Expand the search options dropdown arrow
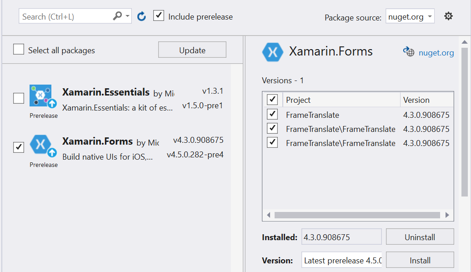Image resolution: width=471 pixels, height=272 pixels. [x=128, y=16]
